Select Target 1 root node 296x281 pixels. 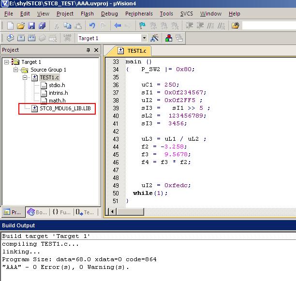pyautogui.click(x=31, y=62)
